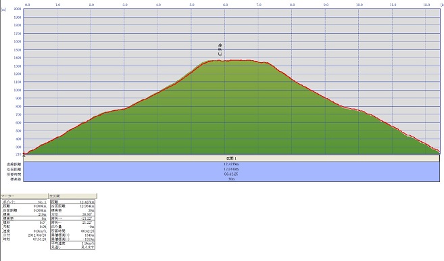Viewport: 444px width, 261px height.
Task: Click the 区間 1 section header bar
Action: click(x=231, y=158)
